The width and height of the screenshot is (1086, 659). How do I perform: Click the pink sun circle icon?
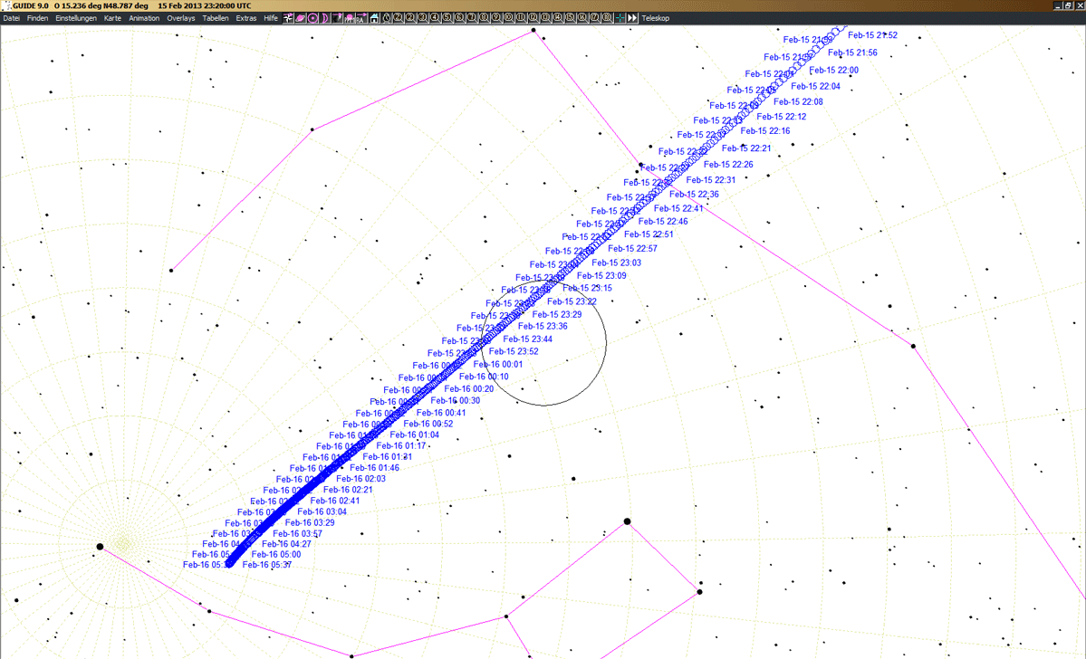(x=312, y=18)
